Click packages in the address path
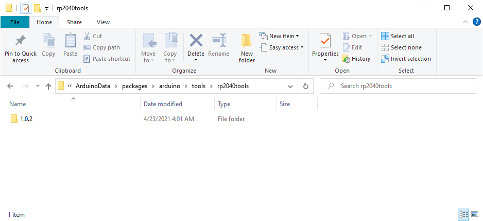Viewport: 483px width, 221px height. tap(134, 86)
